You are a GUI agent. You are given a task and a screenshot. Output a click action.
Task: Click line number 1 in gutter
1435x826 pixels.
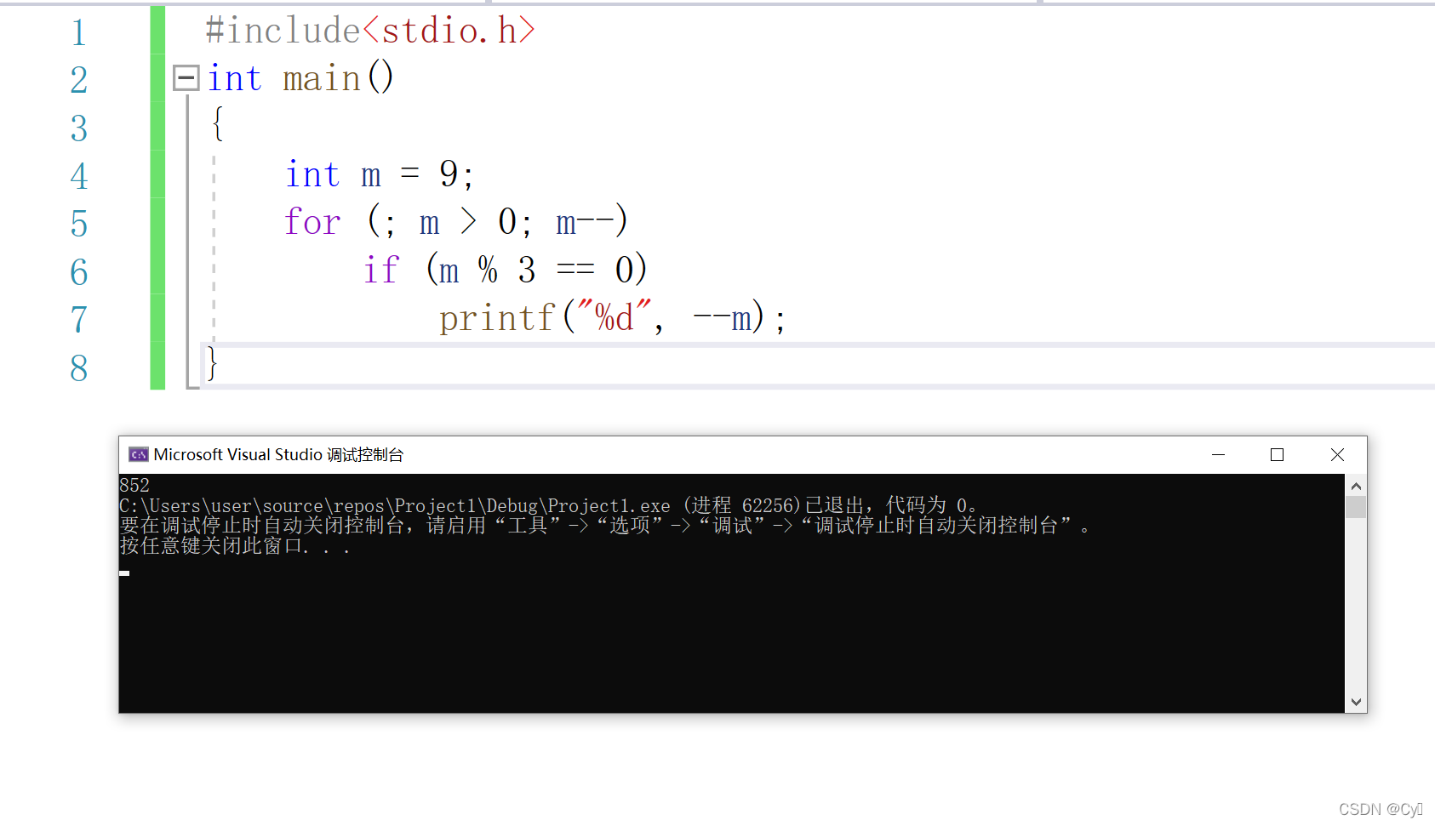(x=79, y=32)
